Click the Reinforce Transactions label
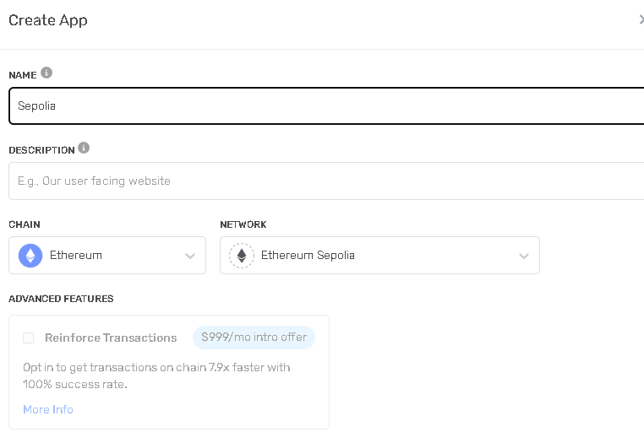644x443 pixels. coord(111,338)
